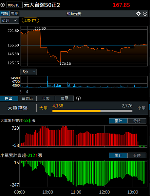150x196 pixels.
Task: Select 累計 for 大單 chart
Action: coord(118,121)
